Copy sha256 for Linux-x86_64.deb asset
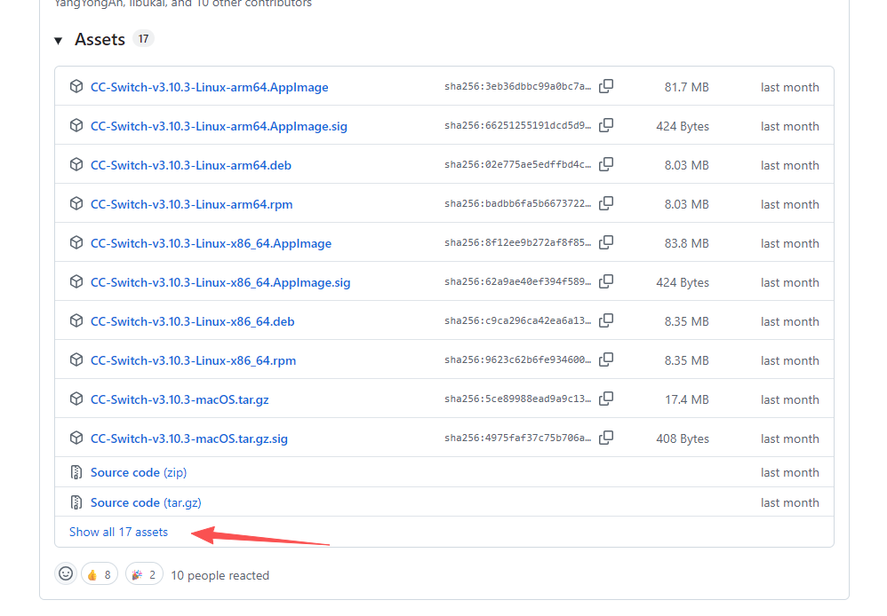887x616 pixels. coord(606,320)
